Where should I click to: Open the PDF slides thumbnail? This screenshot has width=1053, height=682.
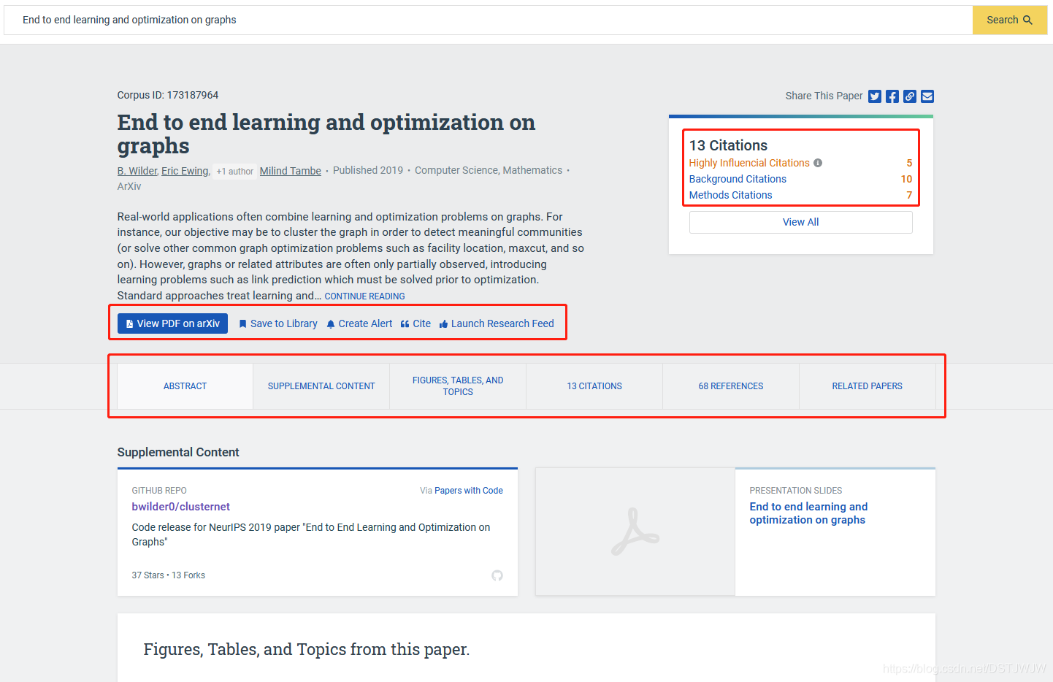click(635, 532)
